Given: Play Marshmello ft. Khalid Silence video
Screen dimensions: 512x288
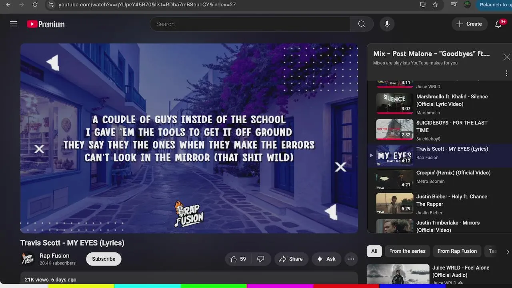Looking at the screenshot, I should pyautogui.click(x=452, y=100).
